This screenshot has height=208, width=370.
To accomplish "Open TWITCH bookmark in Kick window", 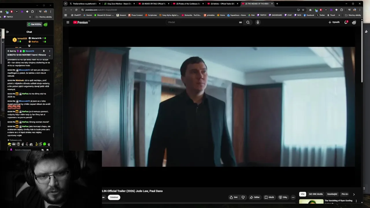I will tap(8, 17).
